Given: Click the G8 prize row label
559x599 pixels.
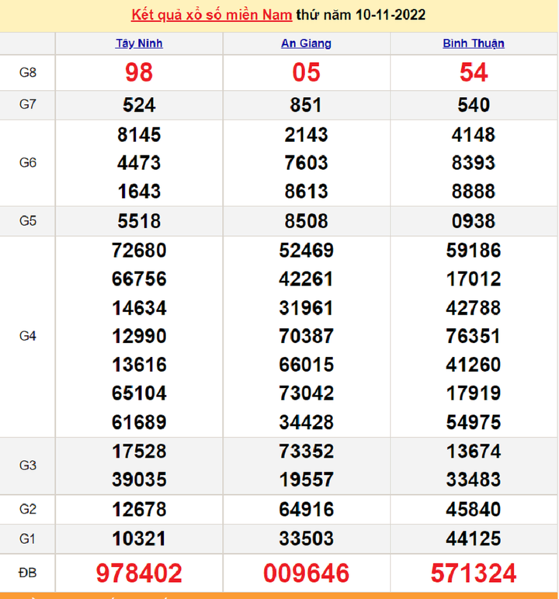Looking at the screenshot, I should (28, 73).
